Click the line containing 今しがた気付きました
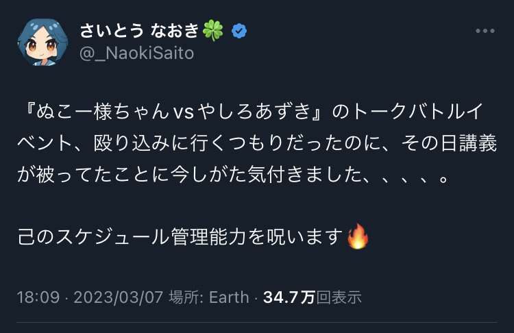 coord(233,174)
